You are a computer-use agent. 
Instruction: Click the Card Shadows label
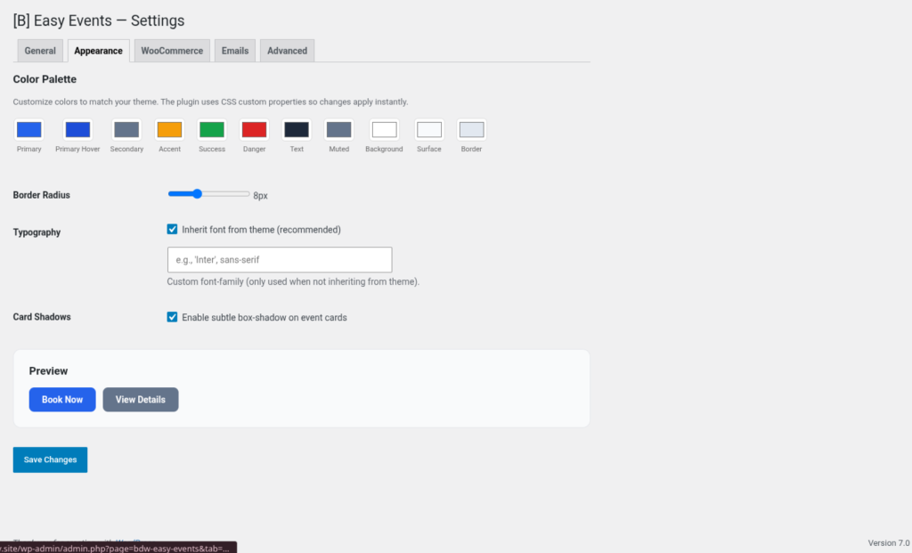click(x=42, y=317)
